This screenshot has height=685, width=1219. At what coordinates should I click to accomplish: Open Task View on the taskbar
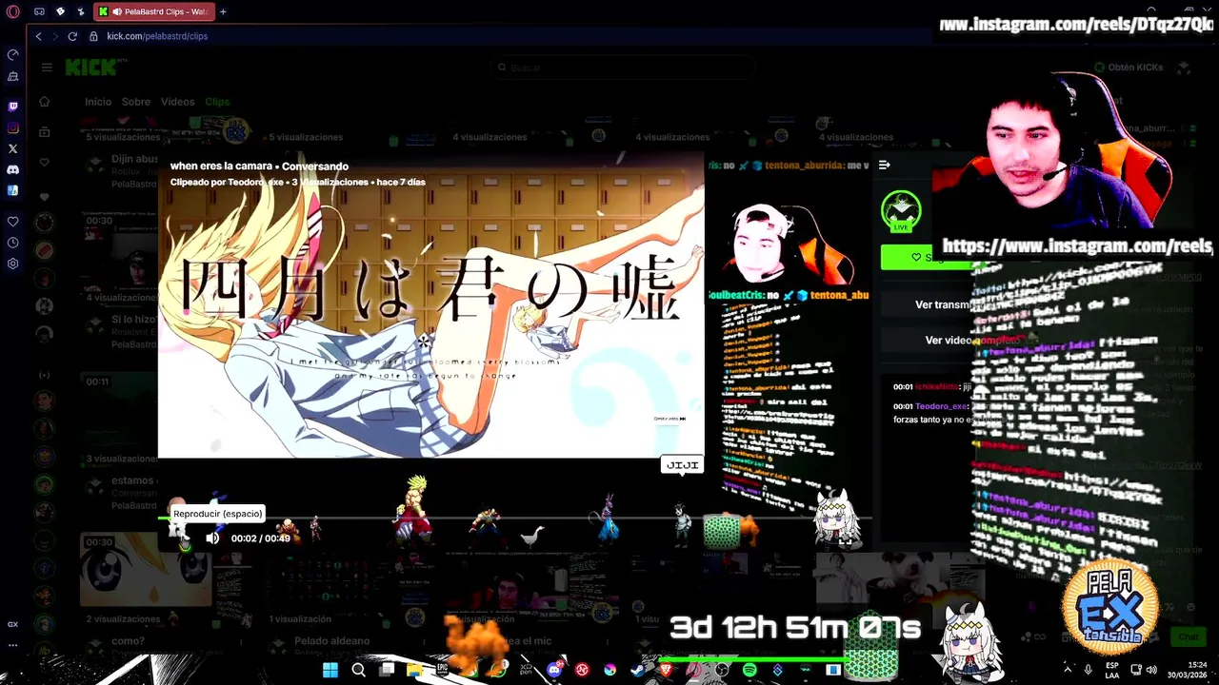(387, 670)
